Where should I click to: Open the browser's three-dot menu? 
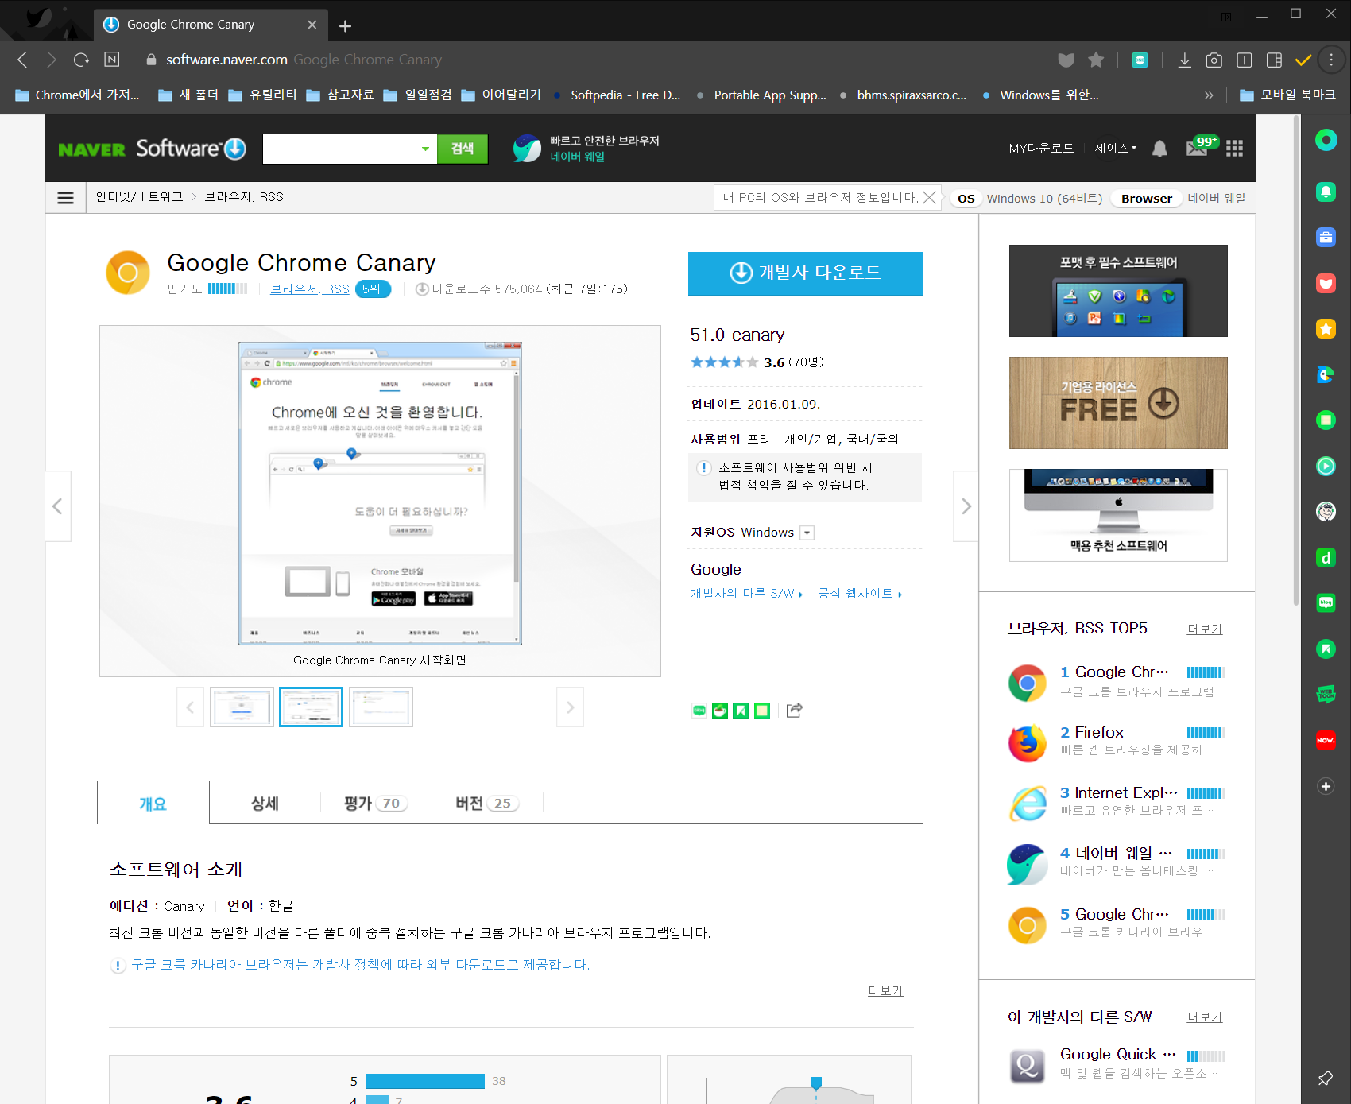pos(1331,60)
